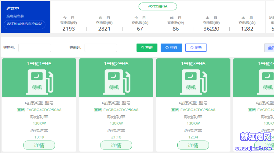Click this month's charging amount 36220

click(211, 29)
